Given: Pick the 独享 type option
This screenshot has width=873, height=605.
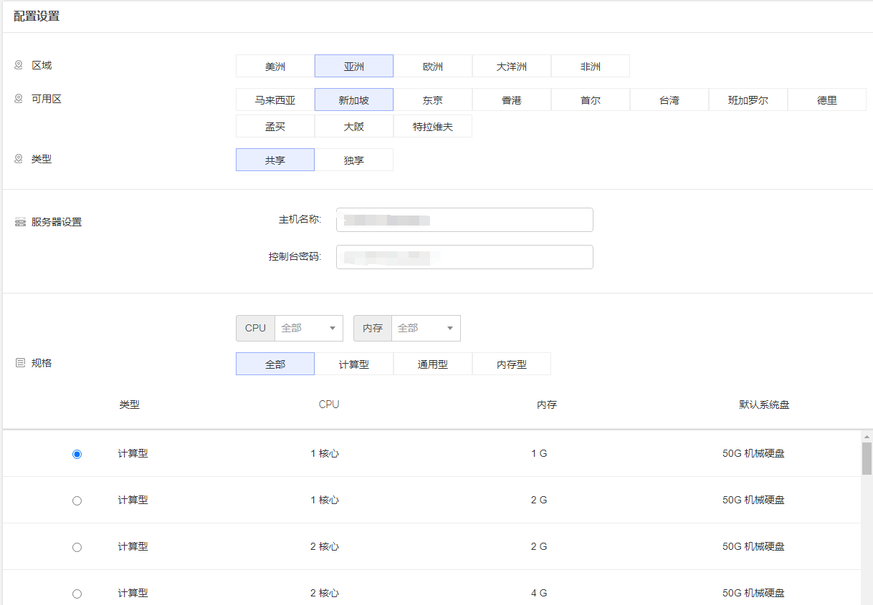Looking at the screenshot, I should coord(354,160).
